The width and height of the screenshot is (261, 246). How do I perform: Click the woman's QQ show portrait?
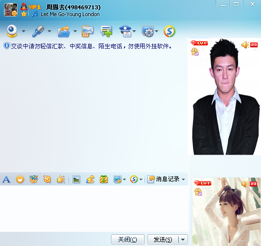pyautogui.click(x=226, y=212)
